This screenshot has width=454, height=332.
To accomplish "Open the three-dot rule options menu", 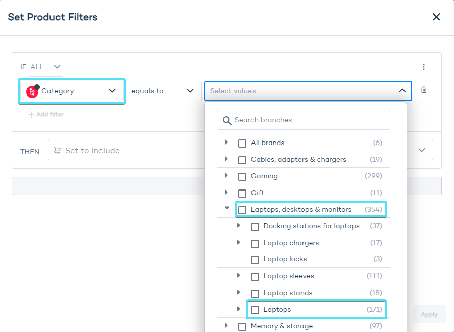I will click(424, 67).
